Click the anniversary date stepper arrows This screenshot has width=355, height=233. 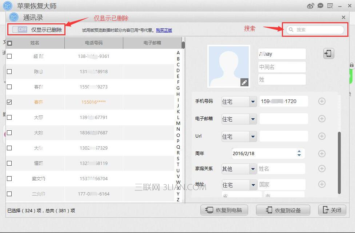point(299,153)
